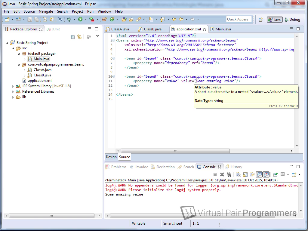Click the Save icon in the toolbar

pos(29,19)
